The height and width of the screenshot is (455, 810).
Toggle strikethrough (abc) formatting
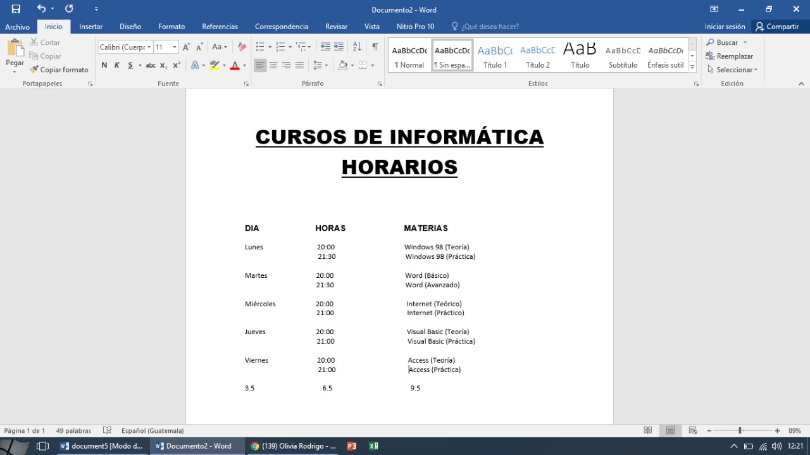click(150, 65)
